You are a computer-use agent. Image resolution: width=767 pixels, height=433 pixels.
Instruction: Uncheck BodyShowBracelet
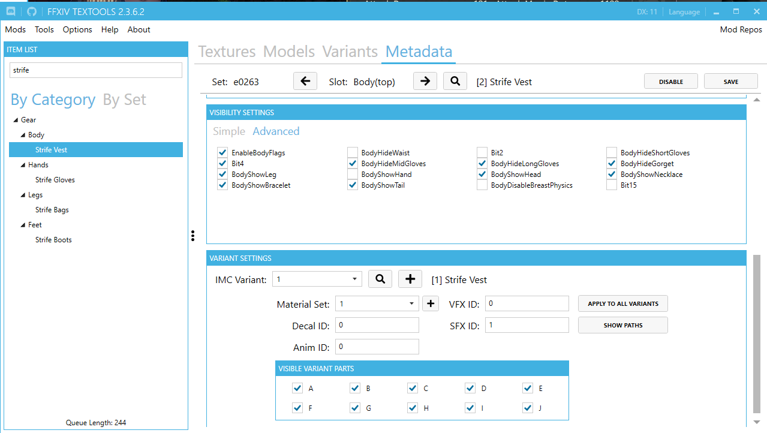tap(222, 185)
